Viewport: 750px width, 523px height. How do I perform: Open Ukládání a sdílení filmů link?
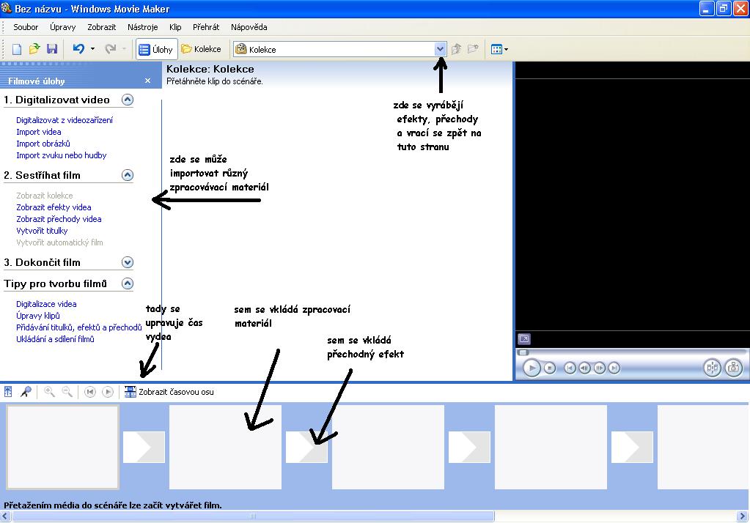(55, 339)
